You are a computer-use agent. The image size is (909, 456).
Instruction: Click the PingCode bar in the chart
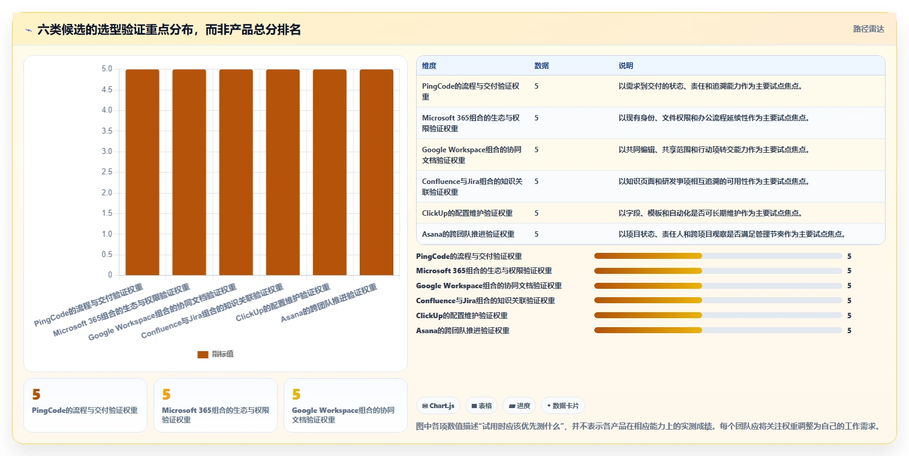coord(143,173)
